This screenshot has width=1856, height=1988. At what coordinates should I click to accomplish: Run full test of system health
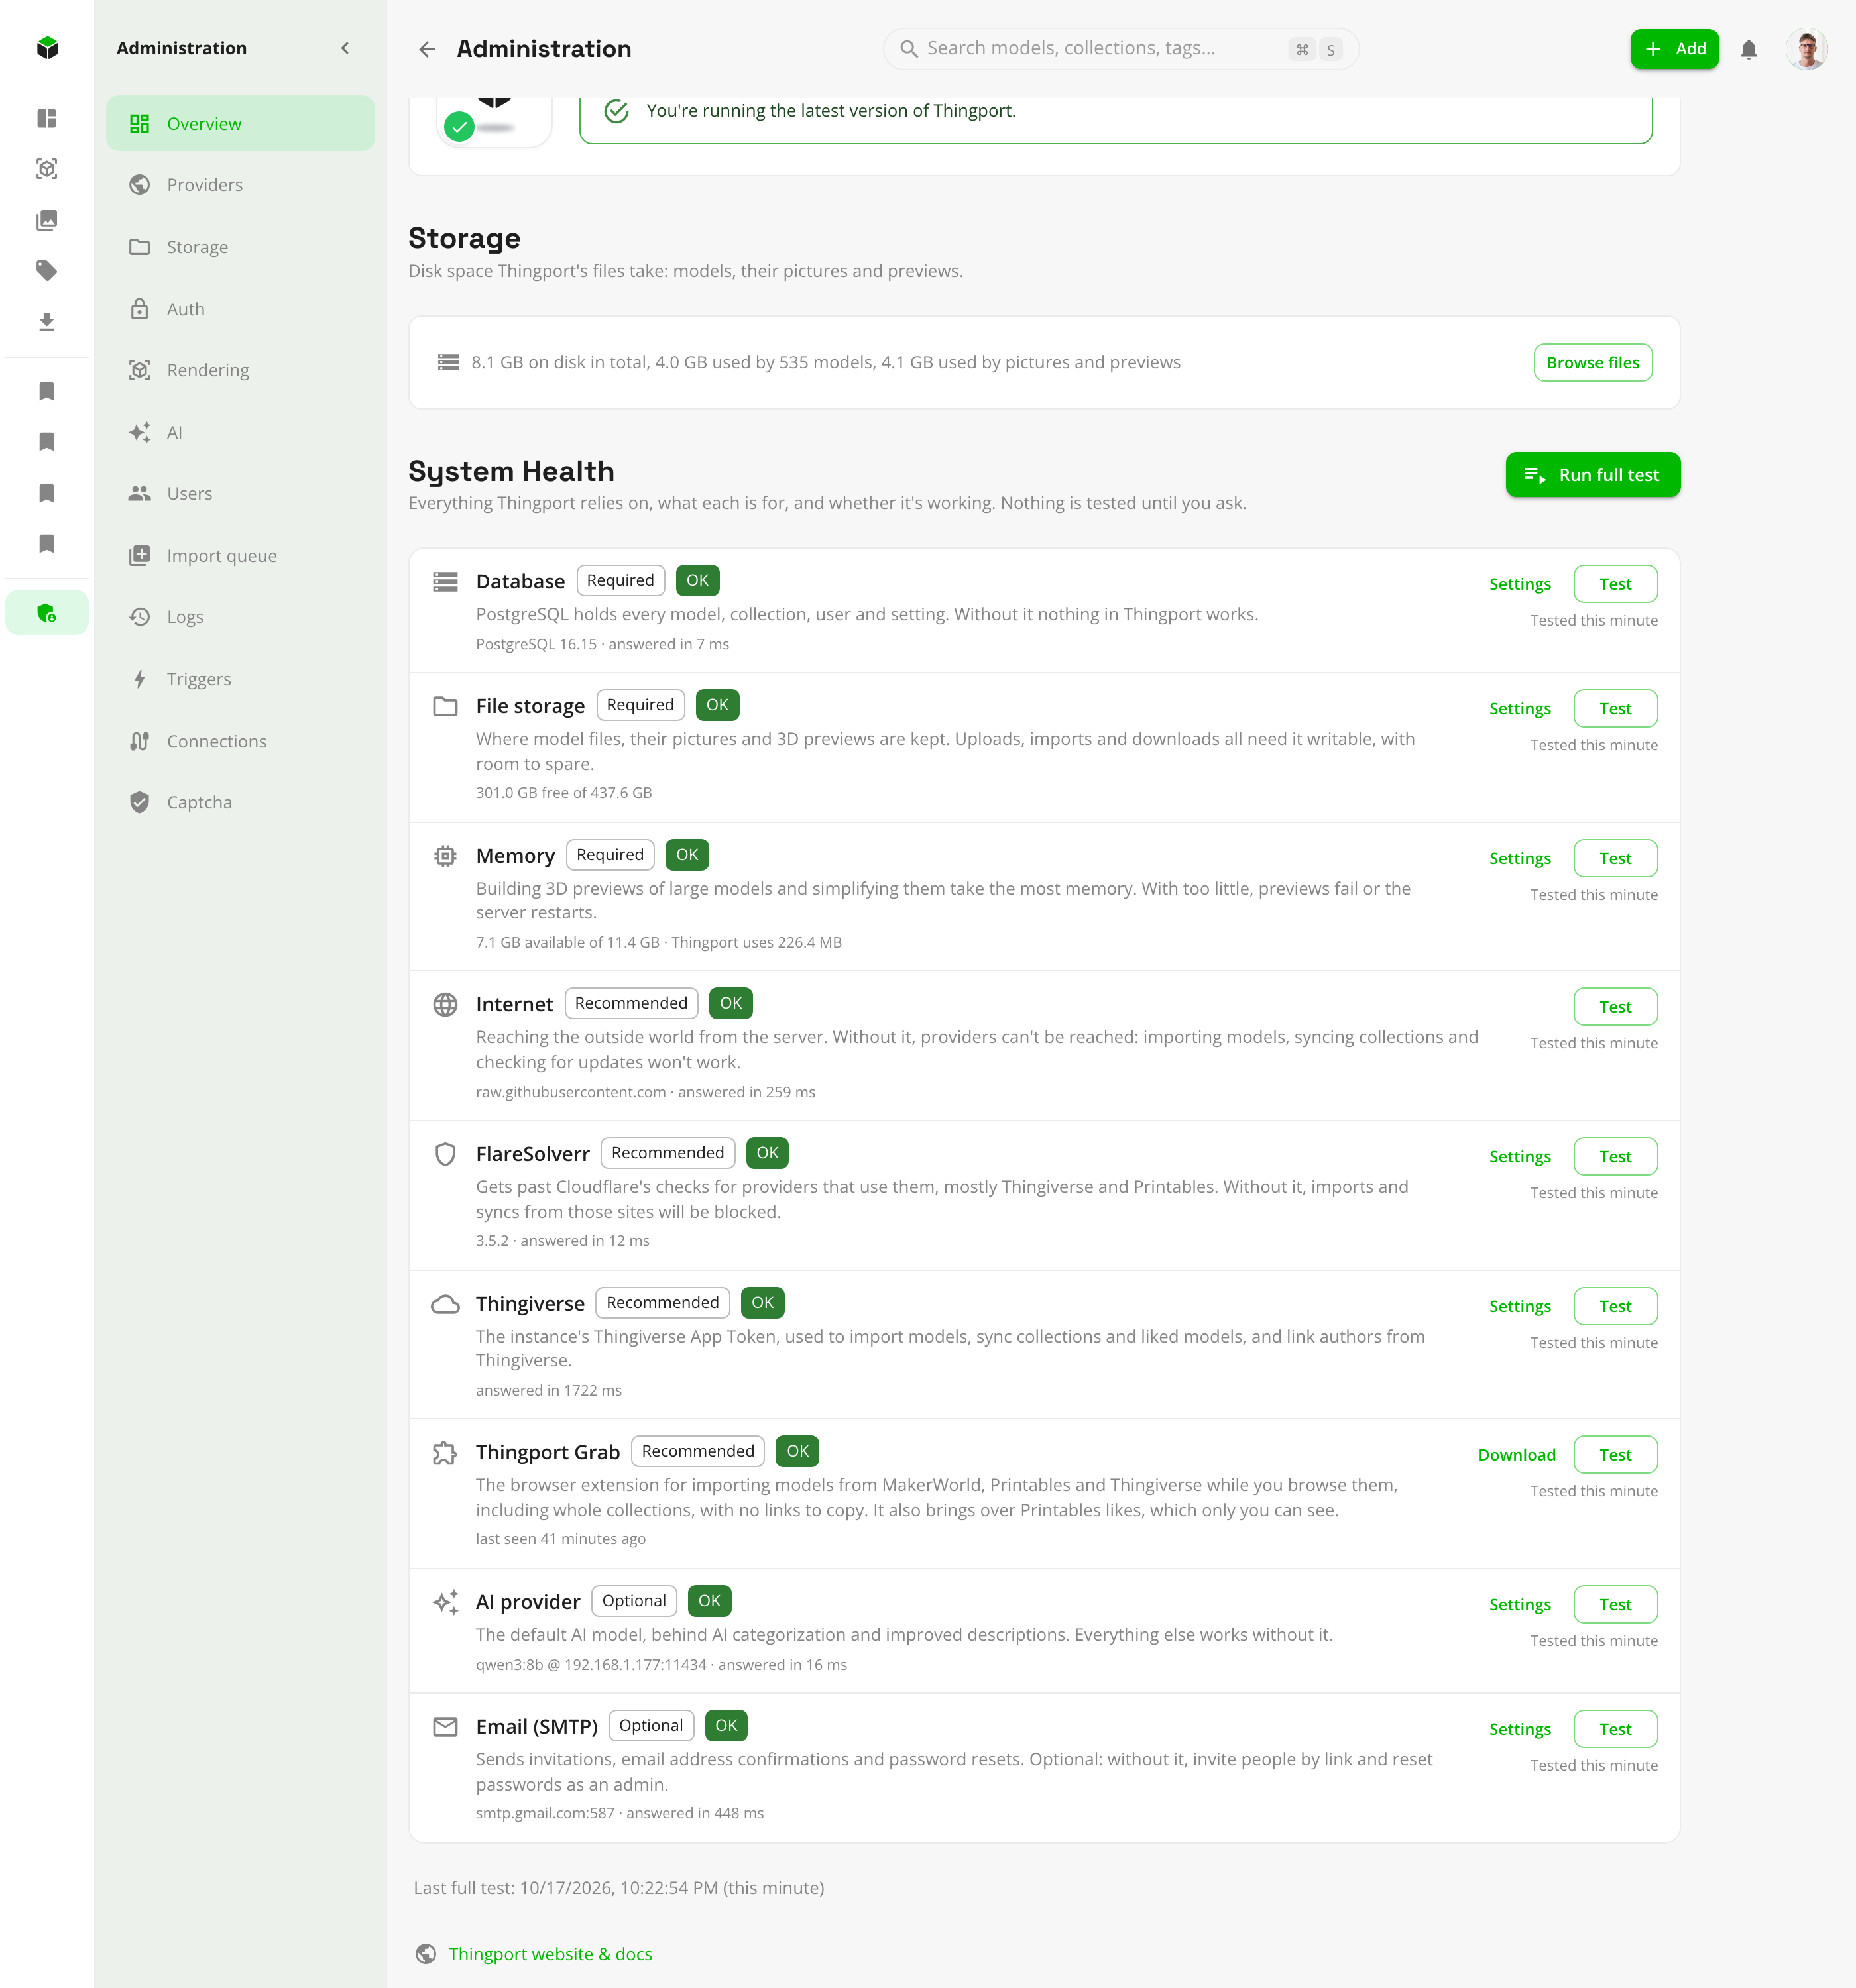click(x=1592, y=475)
